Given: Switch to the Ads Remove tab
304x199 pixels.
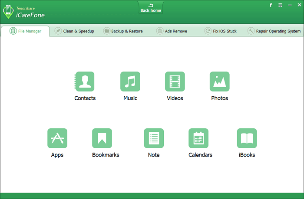Looking at the screenshot, I should click(172, 31).
